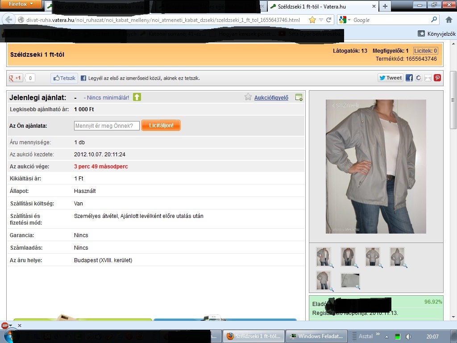Image resolution: width=457 pixels, height=343 pixels.
Task: Click the Aukciófigyelő star icon
Action: pyautogui.click(x=248, y=97)
